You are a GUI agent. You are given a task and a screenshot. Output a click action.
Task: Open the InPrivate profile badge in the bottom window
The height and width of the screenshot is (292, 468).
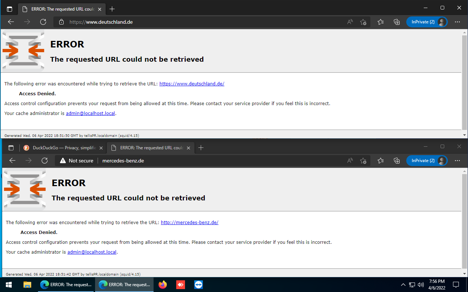427,161
